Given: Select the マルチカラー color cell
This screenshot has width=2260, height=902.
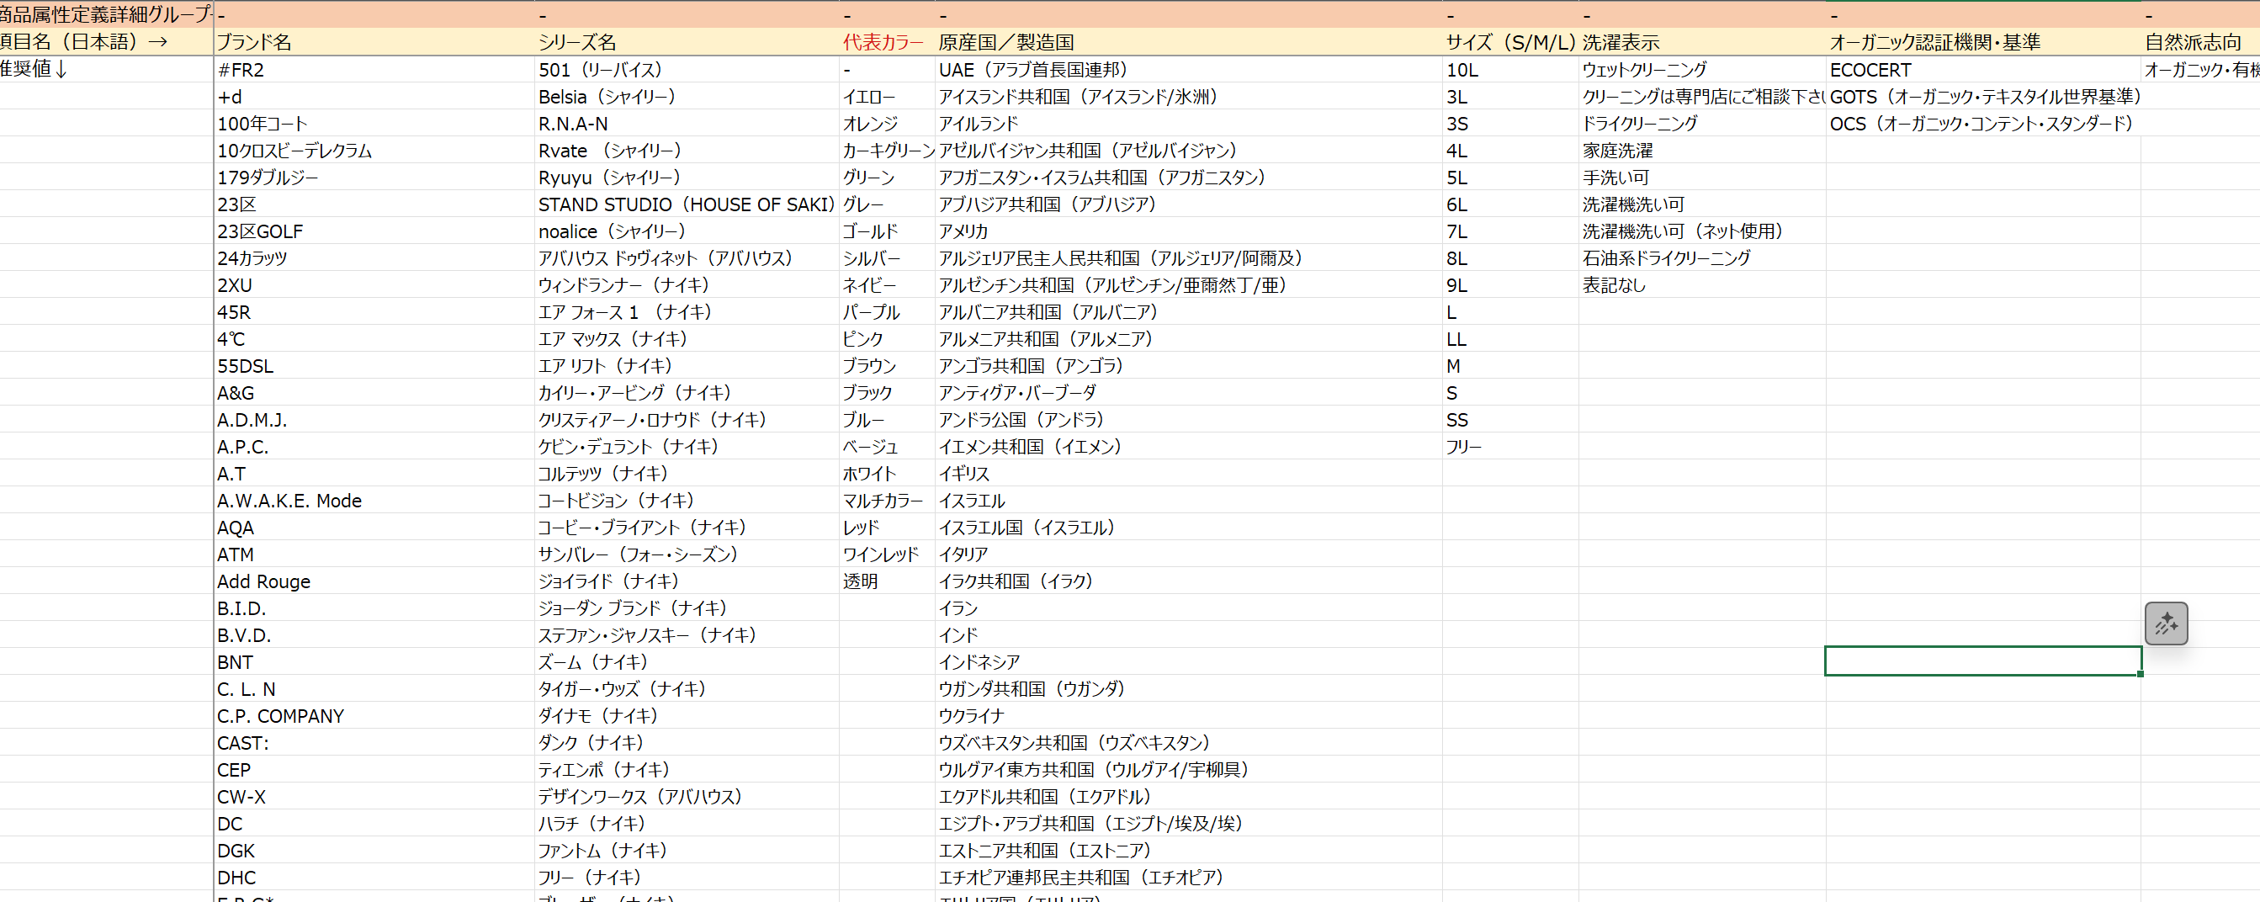Looking at the screenshot, I should (x=886, y=500).
